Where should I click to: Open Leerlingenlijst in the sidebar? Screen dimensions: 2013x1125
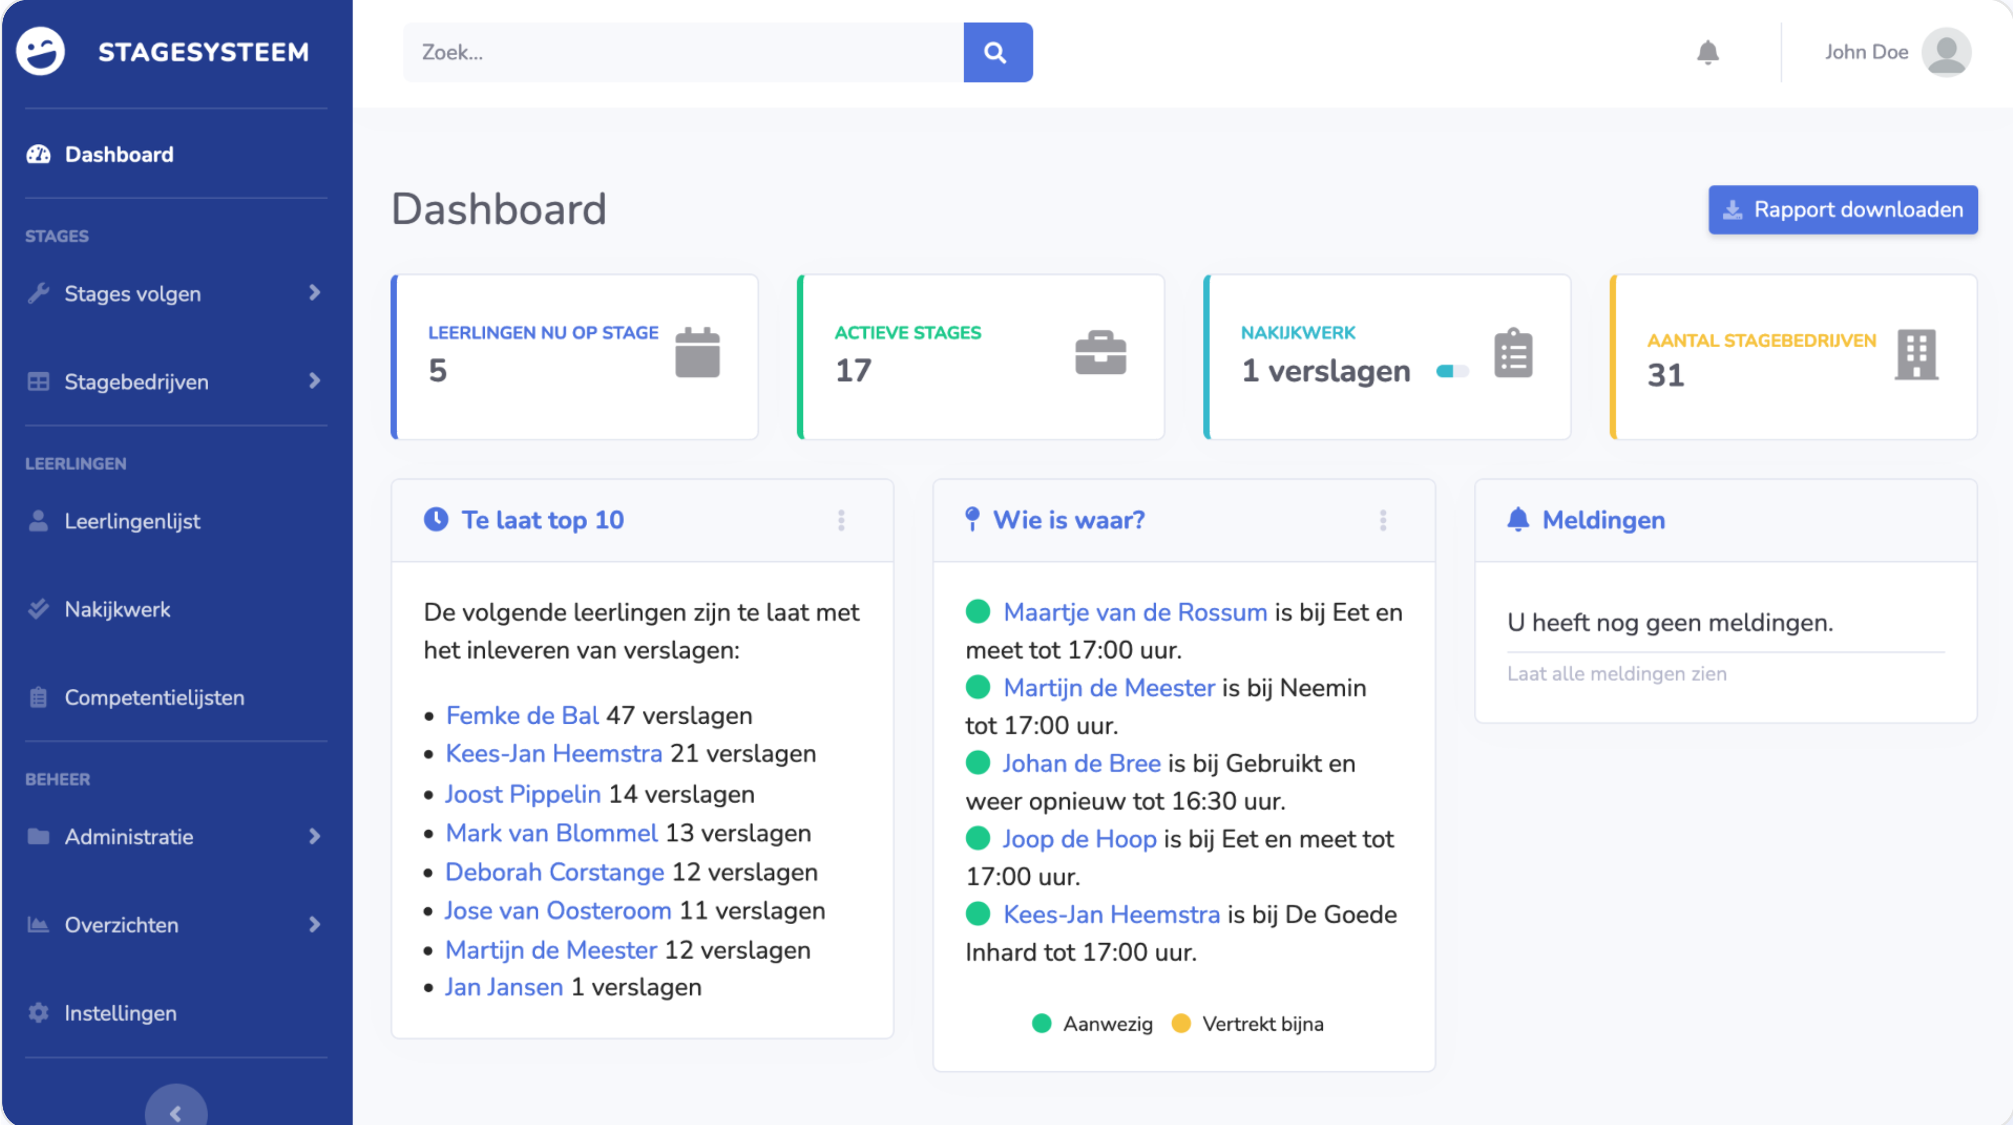(x=132, y=521)
